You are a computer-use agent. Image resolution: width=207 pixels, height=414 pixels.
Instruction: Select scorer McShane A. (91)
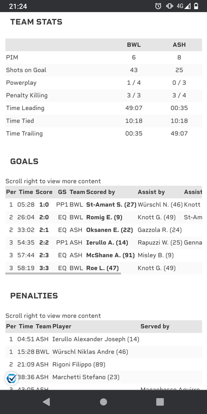[111, 255]
